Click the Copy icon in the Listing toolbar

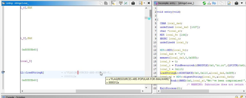[x=101, y=3]
